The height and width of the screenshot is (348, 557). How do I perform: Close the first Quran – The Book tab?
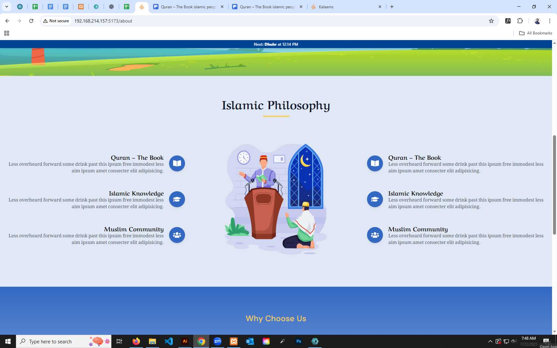coord(222,7)
